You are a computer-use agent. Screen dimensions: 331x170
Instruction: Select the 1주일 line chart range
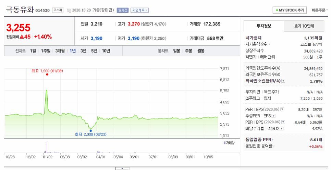click(x=46, y=51)
